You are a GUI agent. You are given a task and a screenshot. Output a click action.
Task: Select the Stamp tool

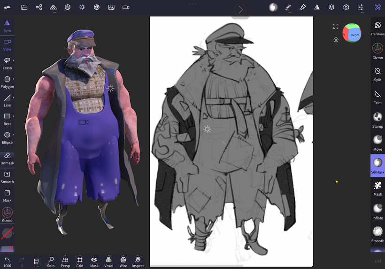click(377, 120)
